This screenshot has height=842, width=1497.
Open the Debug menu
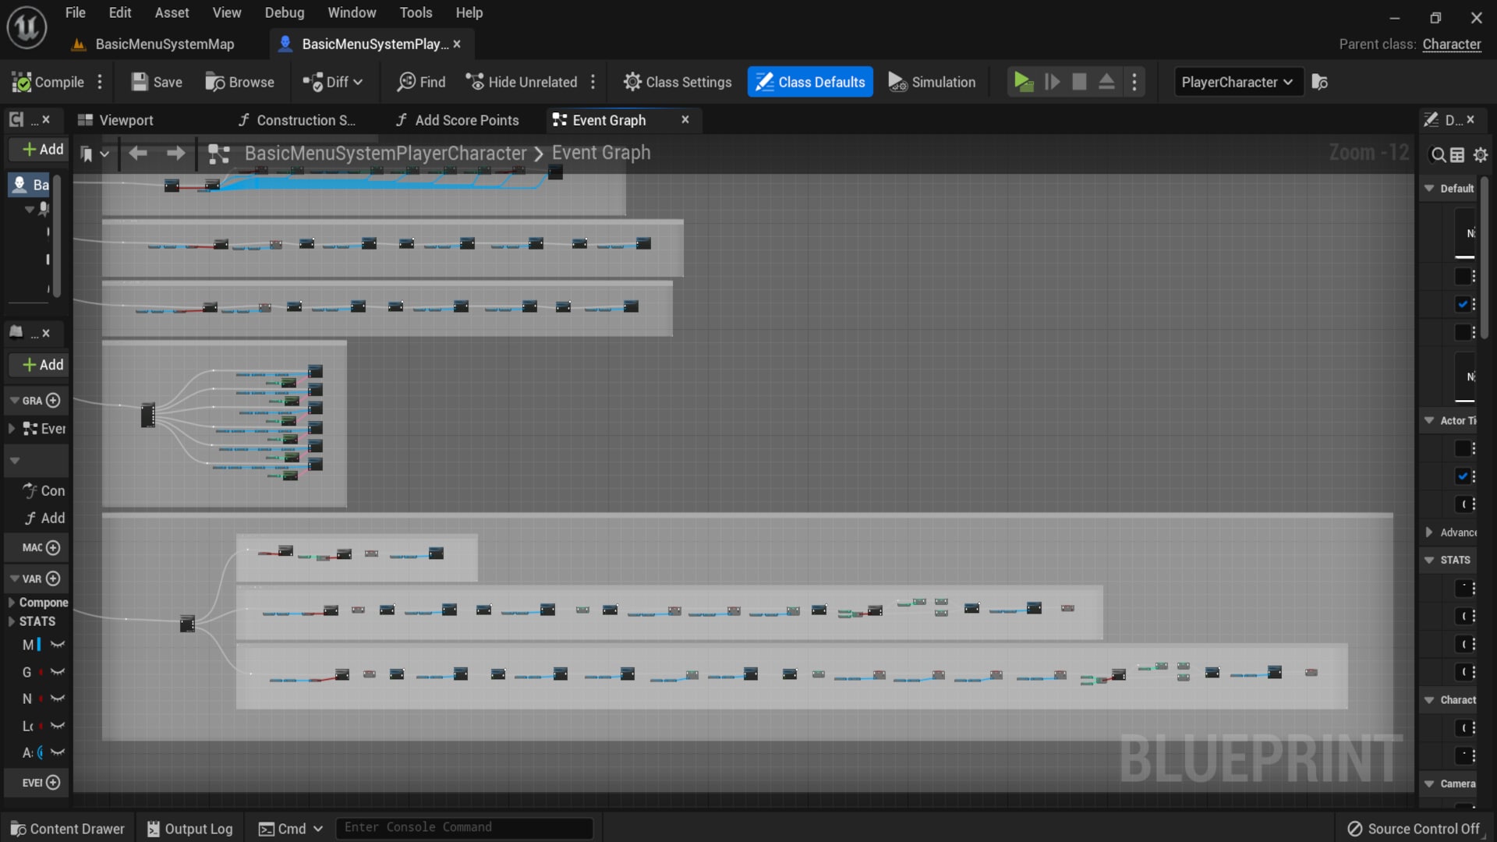click(x=285, y=12)
